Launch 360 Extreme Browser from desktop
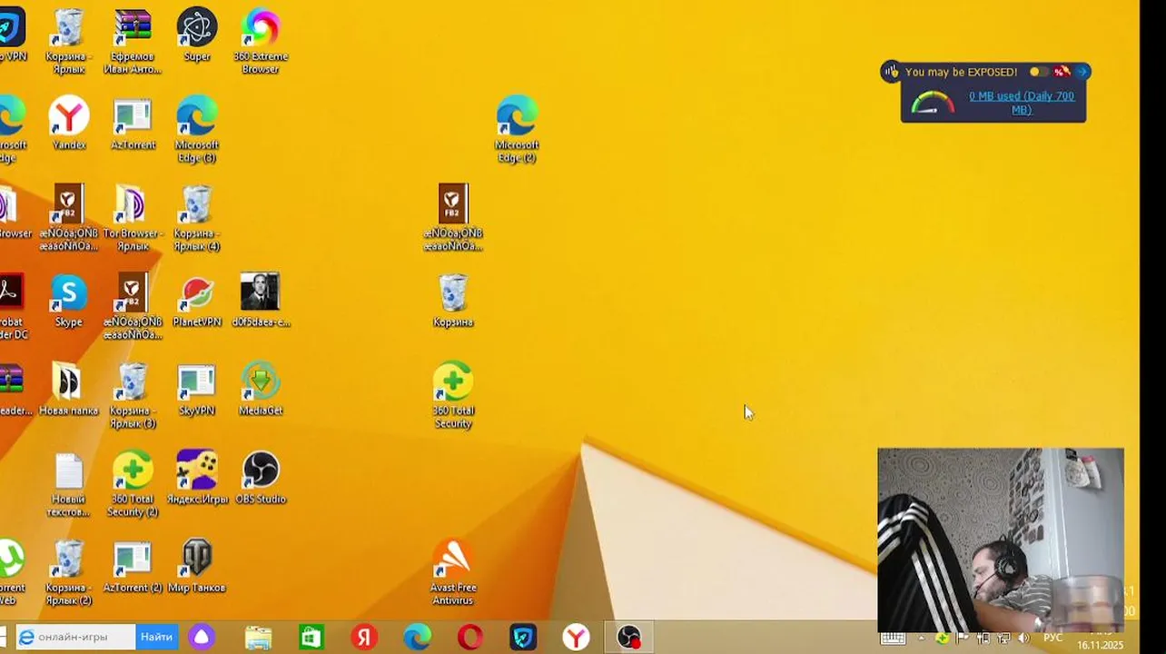This screenshot has height=654, width=1166. click(261, 42)
